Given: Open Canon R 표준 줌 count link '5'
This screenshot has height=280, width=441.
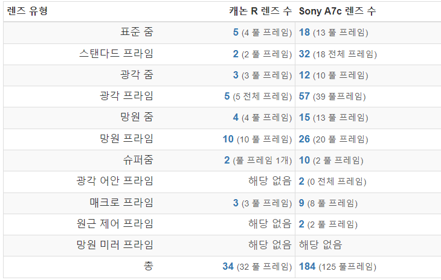Looking at the screenshot, I should 236,33.
